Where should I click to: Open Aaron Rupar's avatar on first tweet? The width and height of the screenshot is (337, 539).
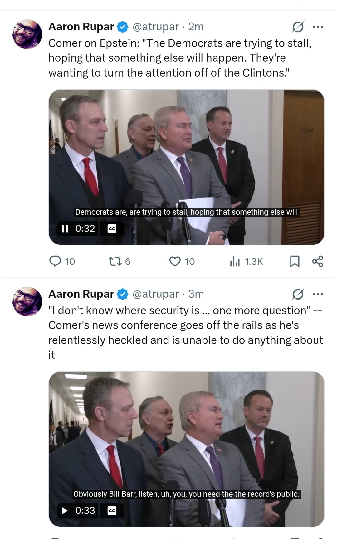click(27, 34)
